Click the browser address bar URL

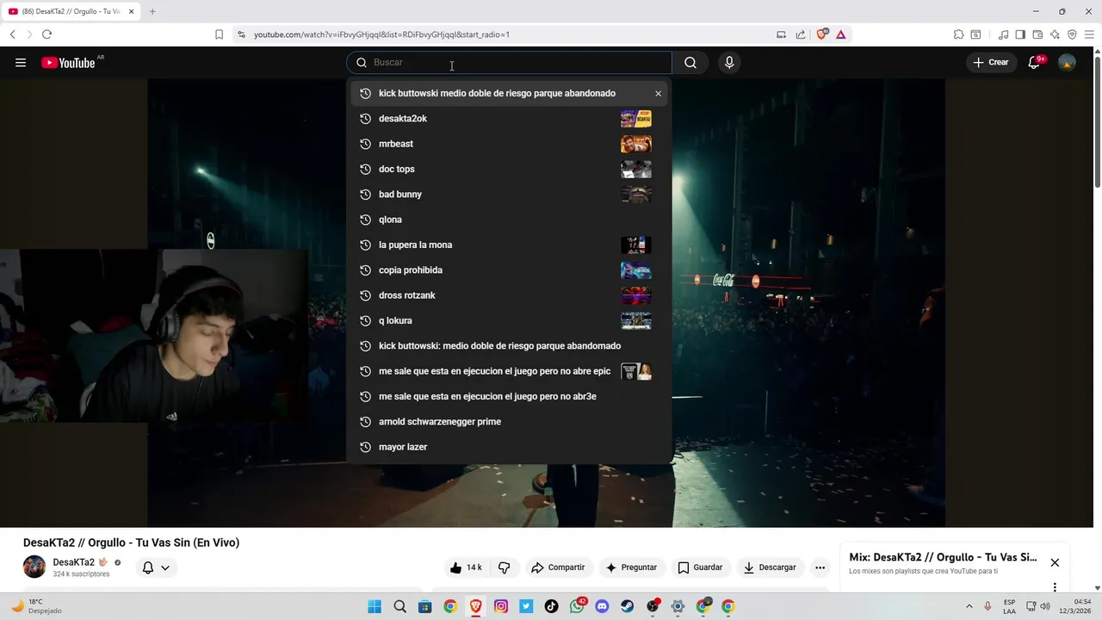click(x=381, y=34)
